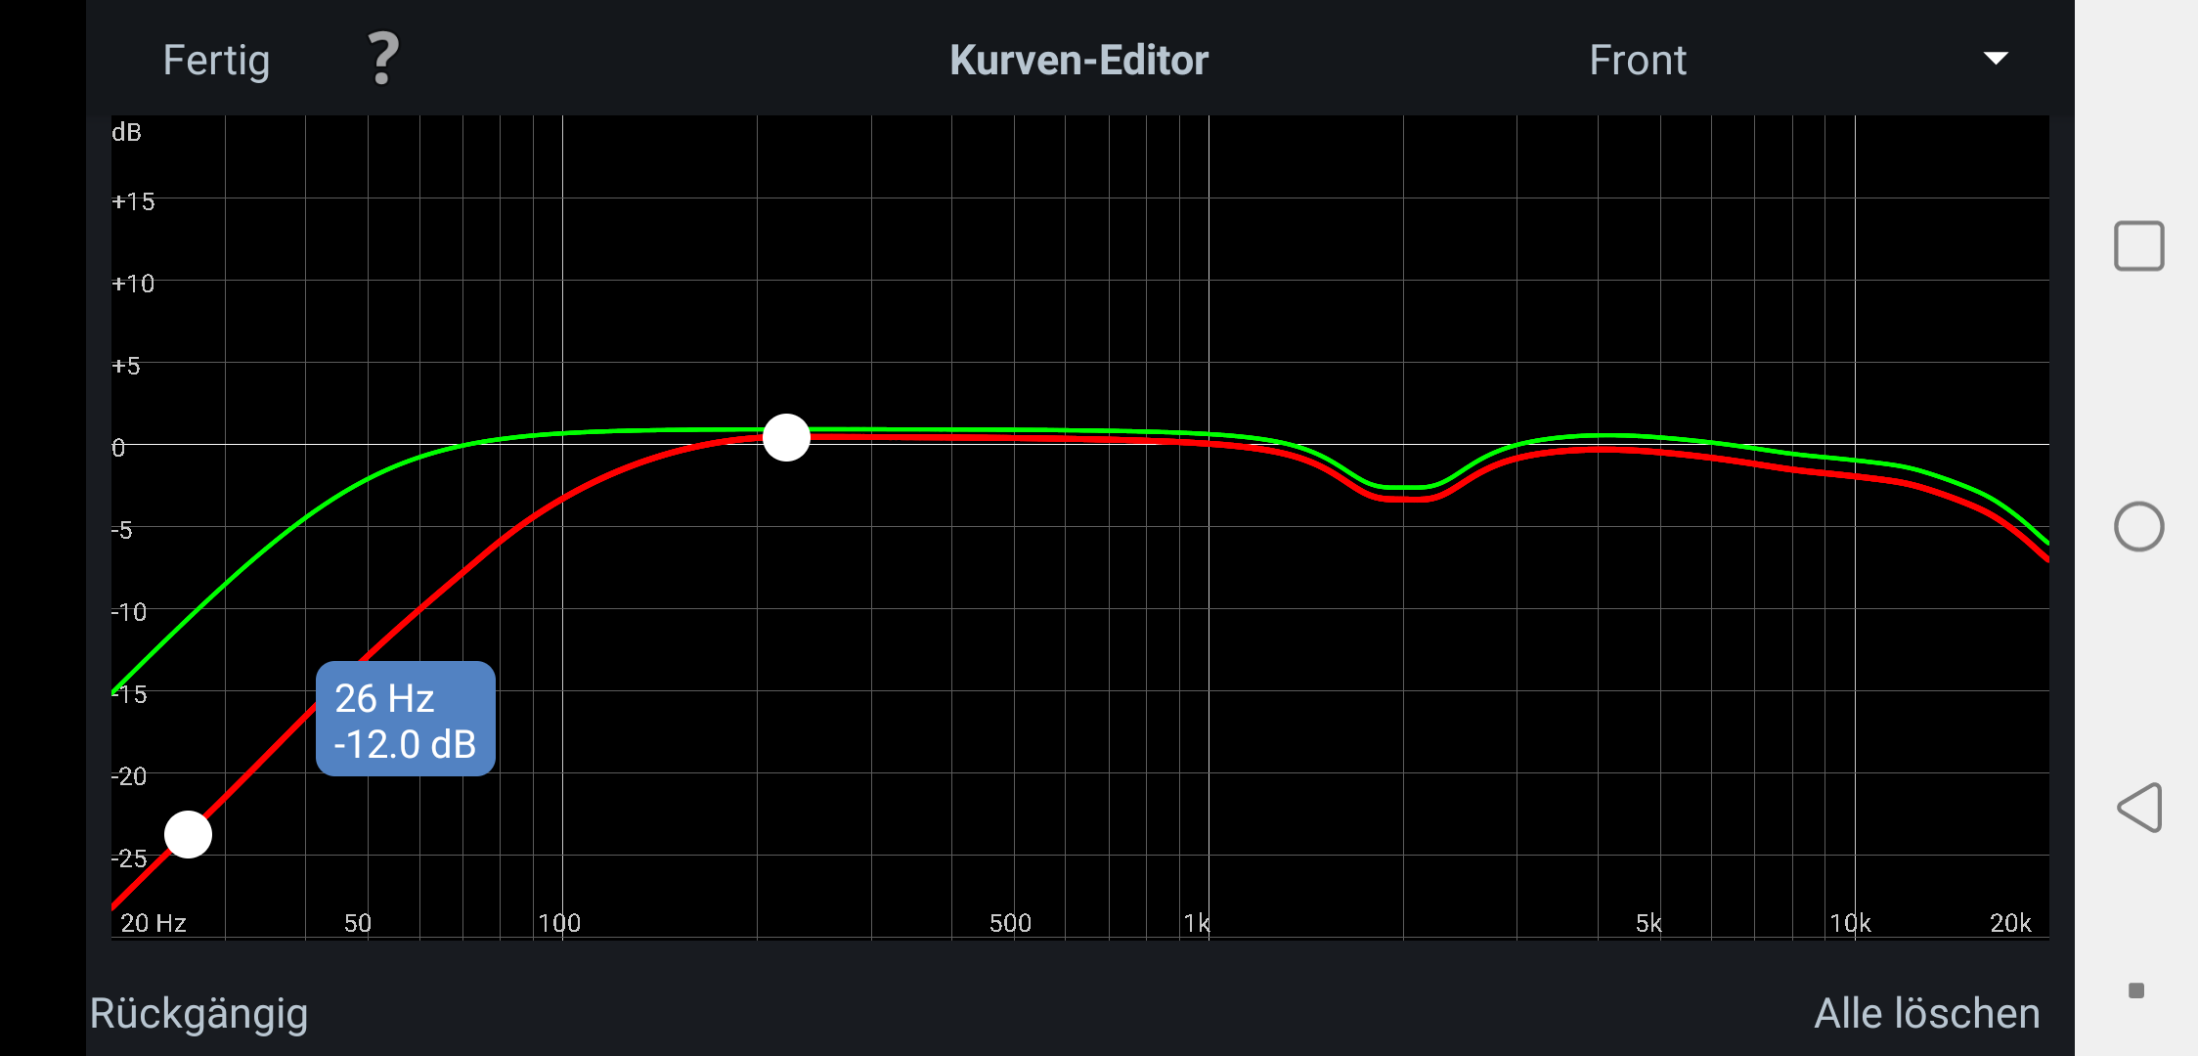Tap small square dot below back icon
2198x1056 pixels.
2136,990
